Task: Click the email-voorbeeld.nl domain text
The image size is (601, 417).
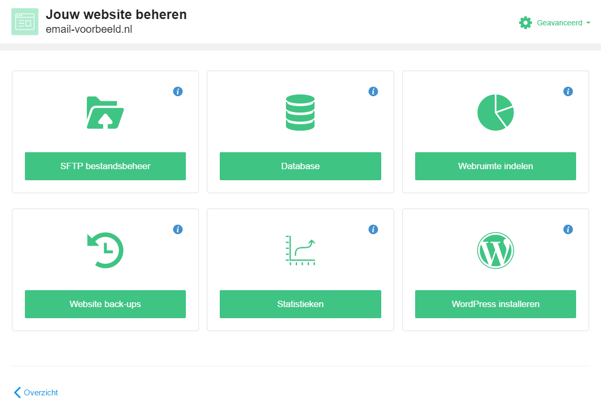Action: click(x=89, y=29)
